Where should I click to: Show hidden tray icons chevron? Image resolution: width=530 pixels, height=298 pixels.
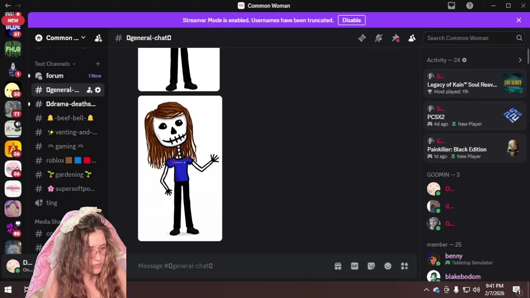coord(426,290)
